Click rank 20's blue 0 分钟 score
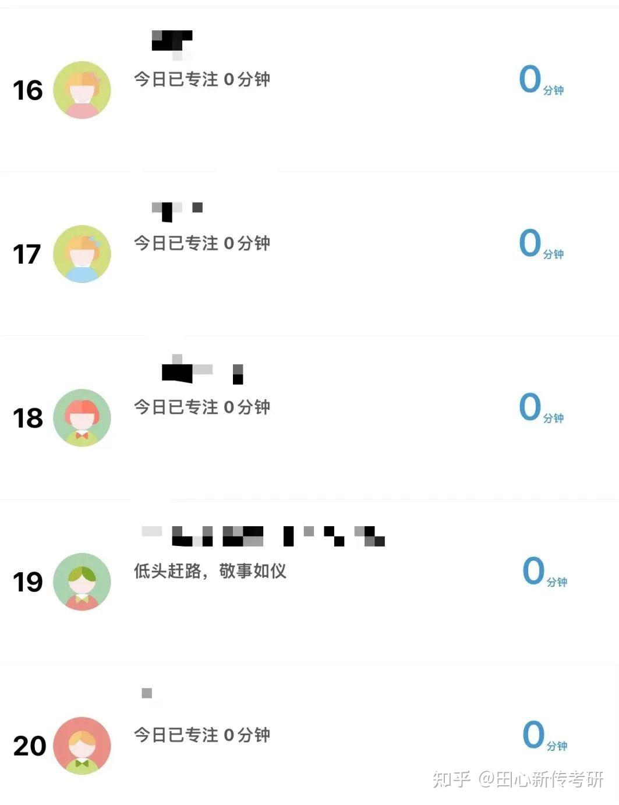The image size is (619, 805). pos(544,736)
